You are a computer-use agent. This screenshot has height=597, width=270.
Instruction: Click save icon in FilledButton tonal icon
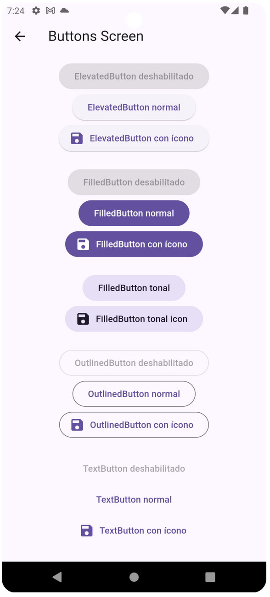(x=83, y=319)
